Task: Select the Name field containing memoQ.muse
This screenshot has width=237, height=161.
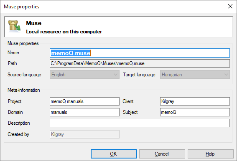Action: 140,53
